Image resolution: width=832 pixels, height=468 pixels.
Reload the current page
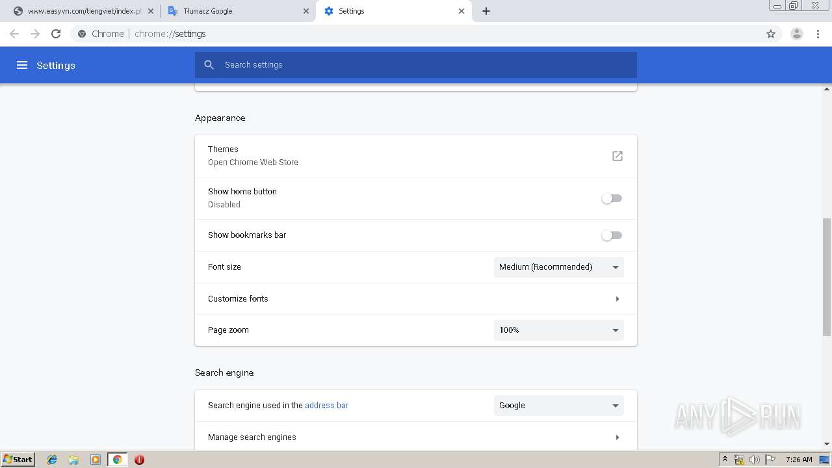point(56,34)
